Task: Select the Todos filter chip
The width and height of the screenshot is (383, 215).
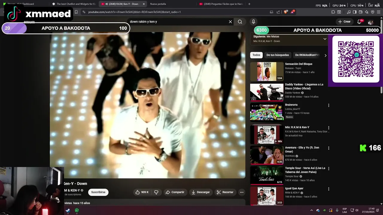Action: 256,55
